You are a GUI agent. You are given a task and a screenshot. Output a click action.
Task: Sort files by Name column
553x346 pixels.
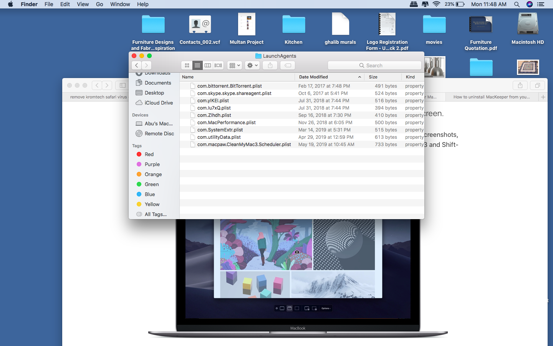tap(237, 77)
